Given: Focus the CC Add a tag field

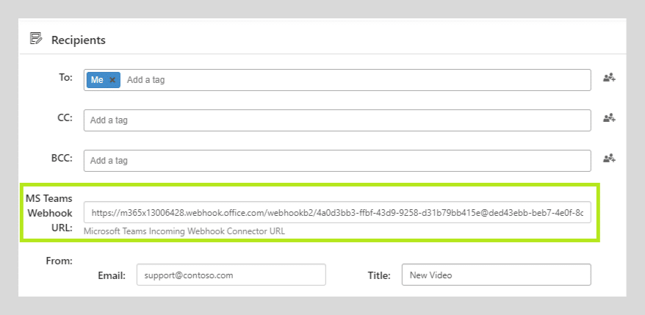Looking at the screenshot, I should (337, 120).
